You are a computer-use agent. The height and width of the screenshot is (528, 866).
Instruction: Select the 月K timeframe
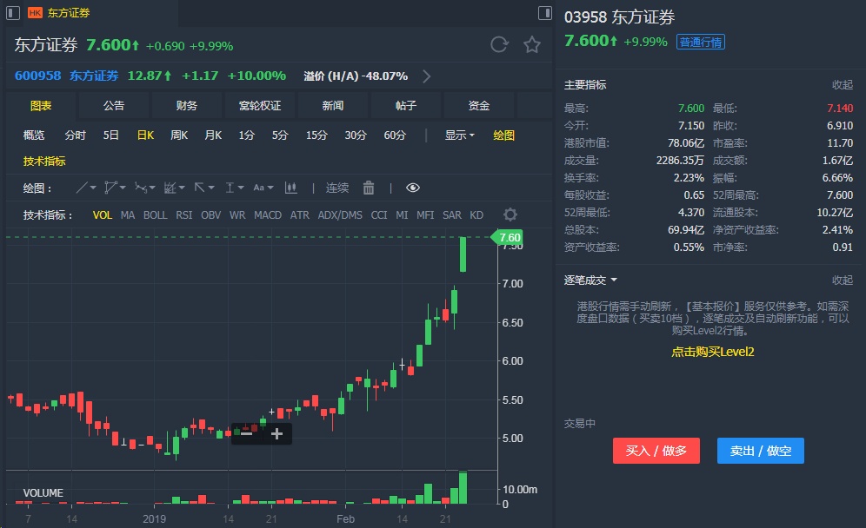click(213, 135)
